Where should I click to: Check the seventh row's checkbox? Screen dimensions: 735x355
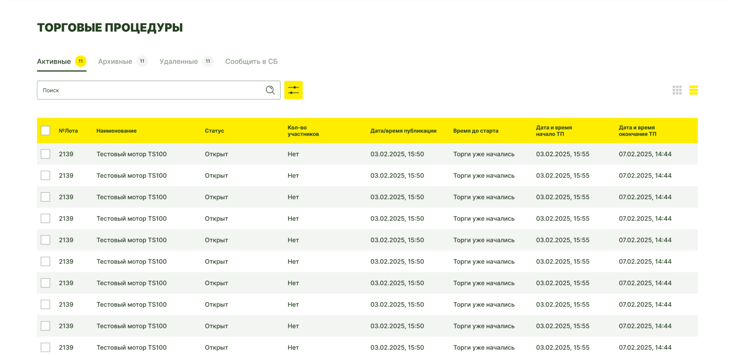(45, 283)
